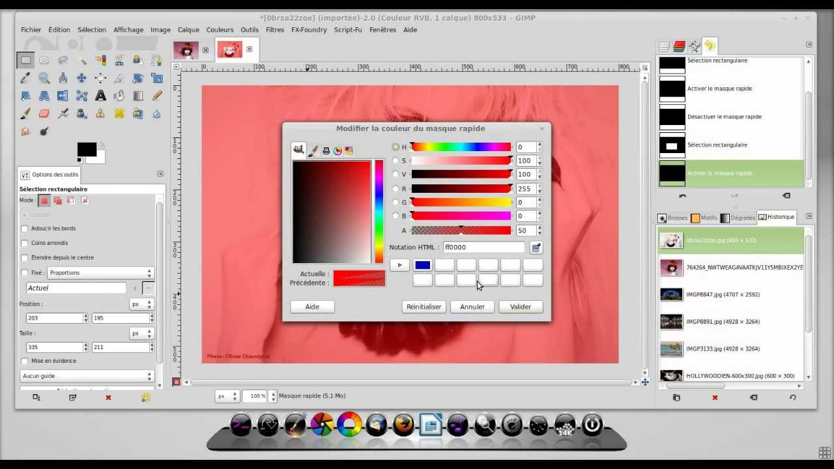The width and height of the screenshot is (834, 469).
Task: Open the Taille px unit dropdown
Action: point(142,333)
